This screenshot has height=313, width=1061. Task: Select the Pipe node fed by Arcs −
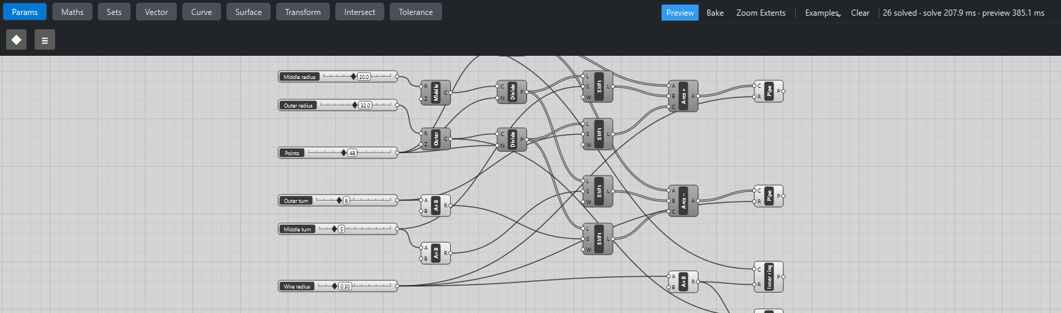(x=769, y=196)
